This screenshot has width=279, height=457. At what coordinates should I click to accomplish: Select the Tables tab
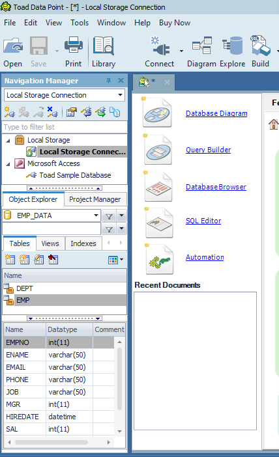[20, 243]
